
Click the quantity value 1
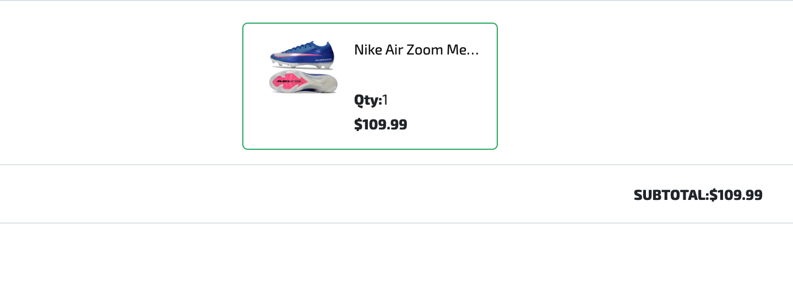click(x=385, y=100)
